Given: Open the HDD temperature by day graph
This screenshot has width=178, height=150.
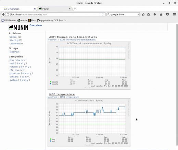Looking at the screenshot, I should tap(89, 123).
